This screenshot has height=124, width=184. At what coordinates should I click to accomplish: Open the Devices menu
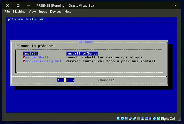pos(56,11)
